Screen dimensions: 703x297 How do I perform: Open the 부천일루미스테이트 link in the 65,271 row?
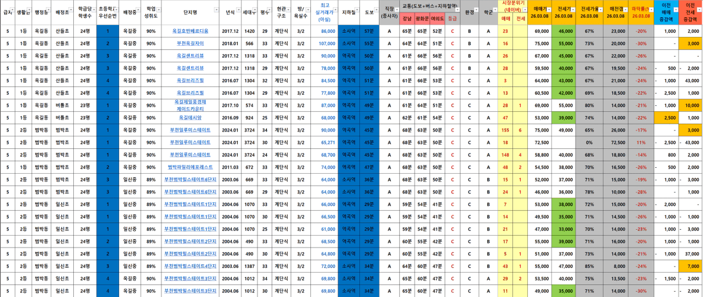[190, 142]
